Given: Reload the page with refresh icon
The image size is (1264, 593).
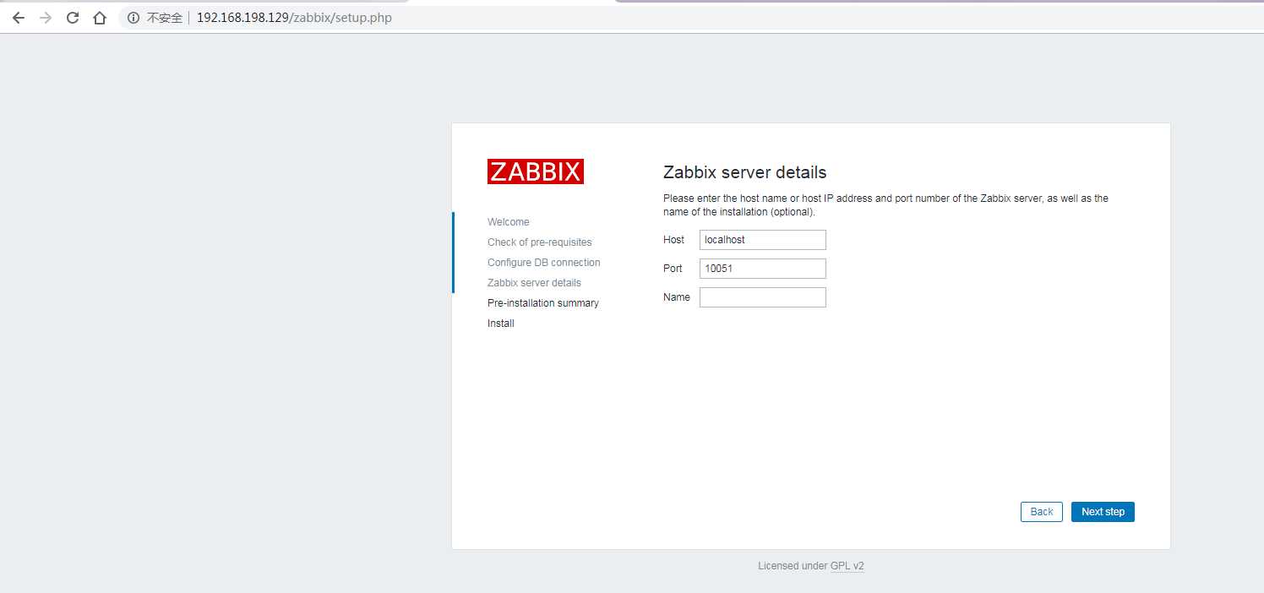Looking at the screenshot, I should click(x=73, y=18).
